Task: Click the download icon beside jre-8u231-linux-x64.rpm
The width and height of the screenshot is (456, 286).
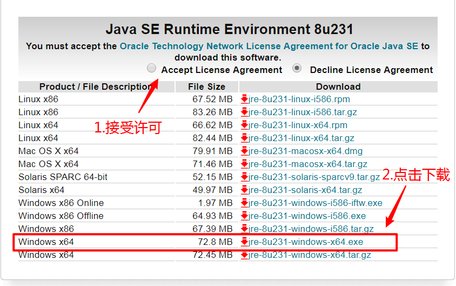Action: click(x=244, y=125)
